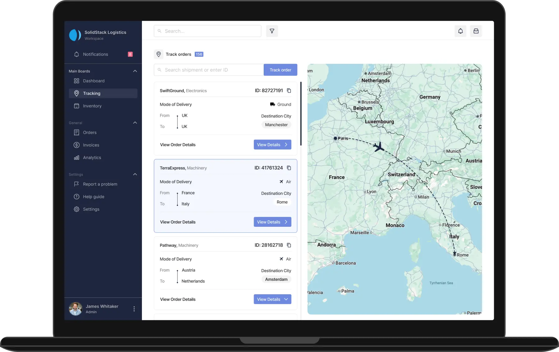This screenshot has width=559, height=352.
Task: Open James Whitaker's three-dot menu
Action: [x=134, y=309]
